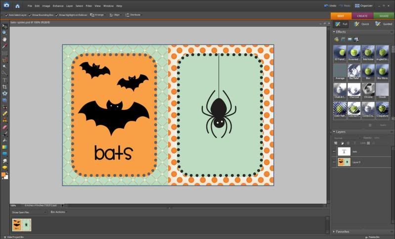Collapse the Effects panel

click(334, 32)
